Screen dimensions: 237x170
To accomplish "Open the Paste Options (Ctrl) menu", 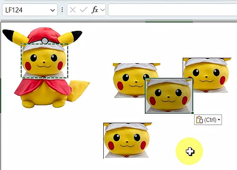I will pyautogui.click(x=208, y=120).
